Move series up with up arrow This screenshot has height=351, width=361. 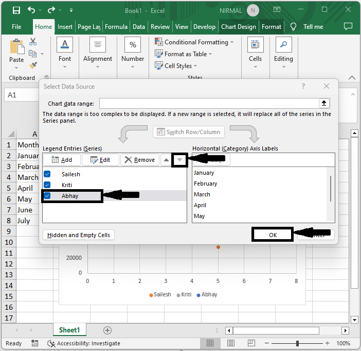tap(166, 160)
